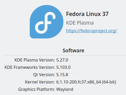Open the fedoraproject.org link
Viewport: 126px width, 95px height.
click(91, 31)
